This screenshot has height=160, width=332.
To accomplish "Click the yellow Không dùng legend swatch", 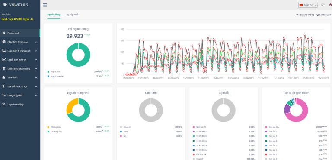I will [x=48, y=127].
